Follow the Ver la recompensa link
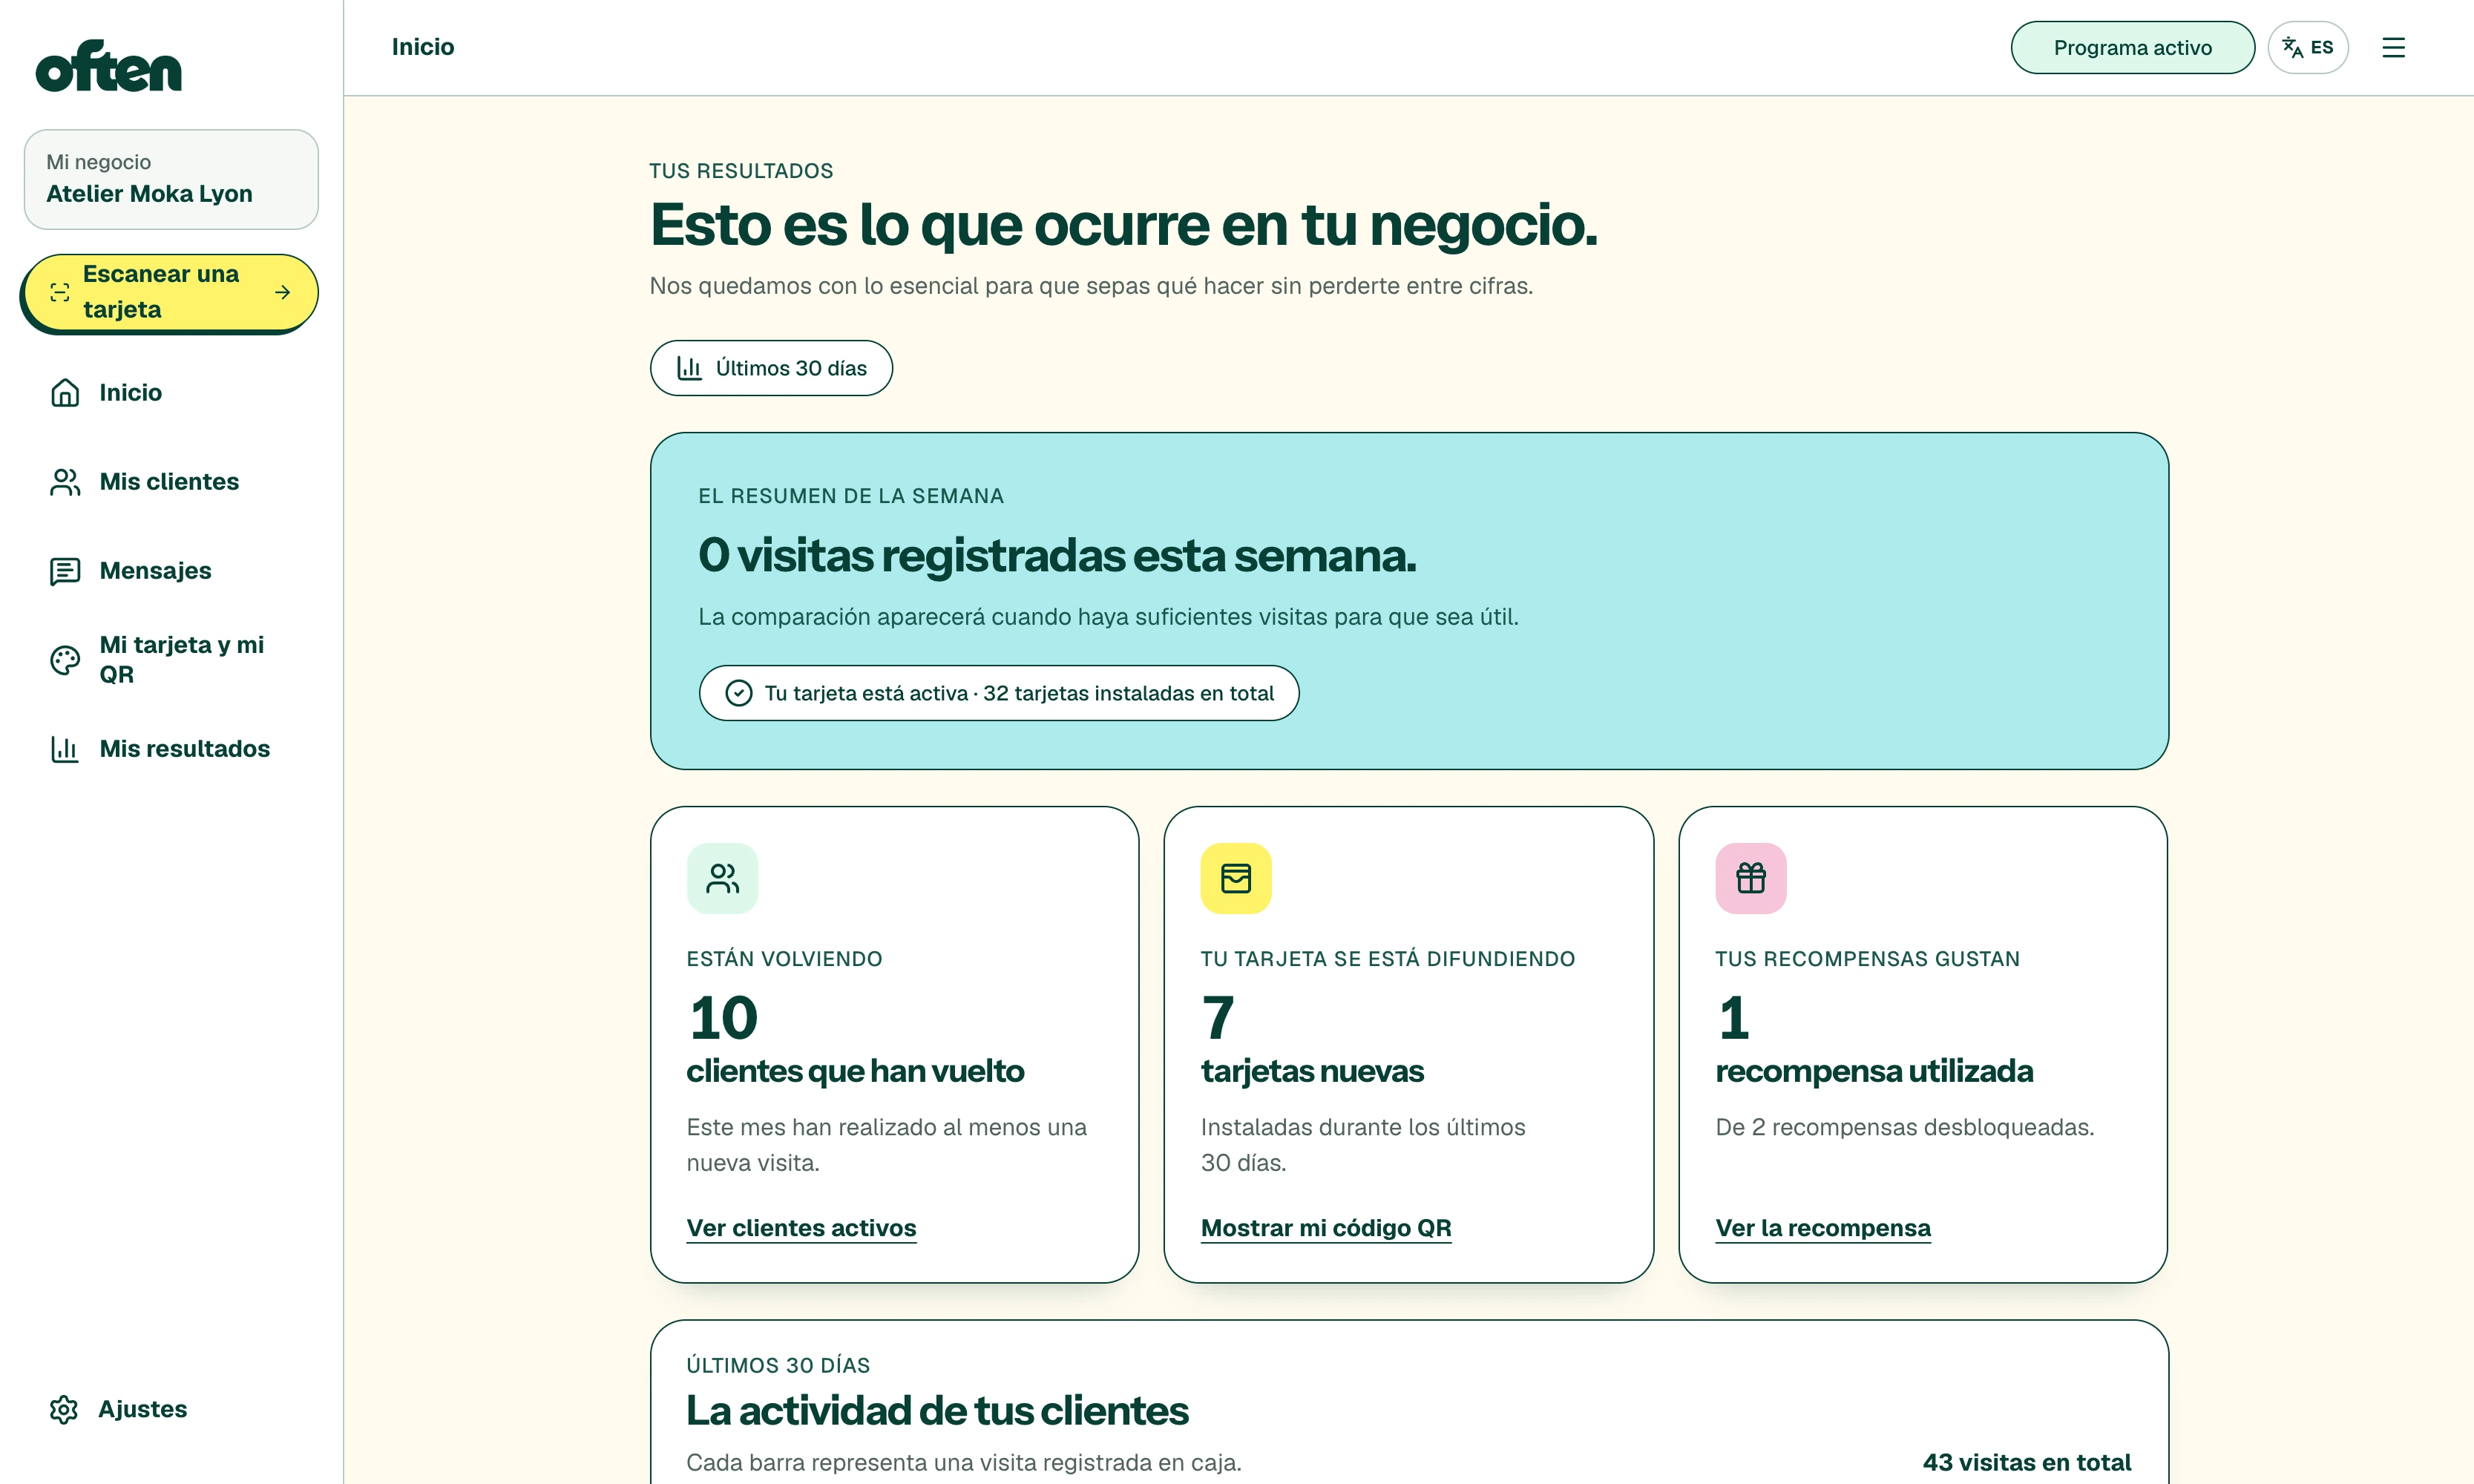Viewport: 2474px width, 1484px height. (x=1823, y=1228)
